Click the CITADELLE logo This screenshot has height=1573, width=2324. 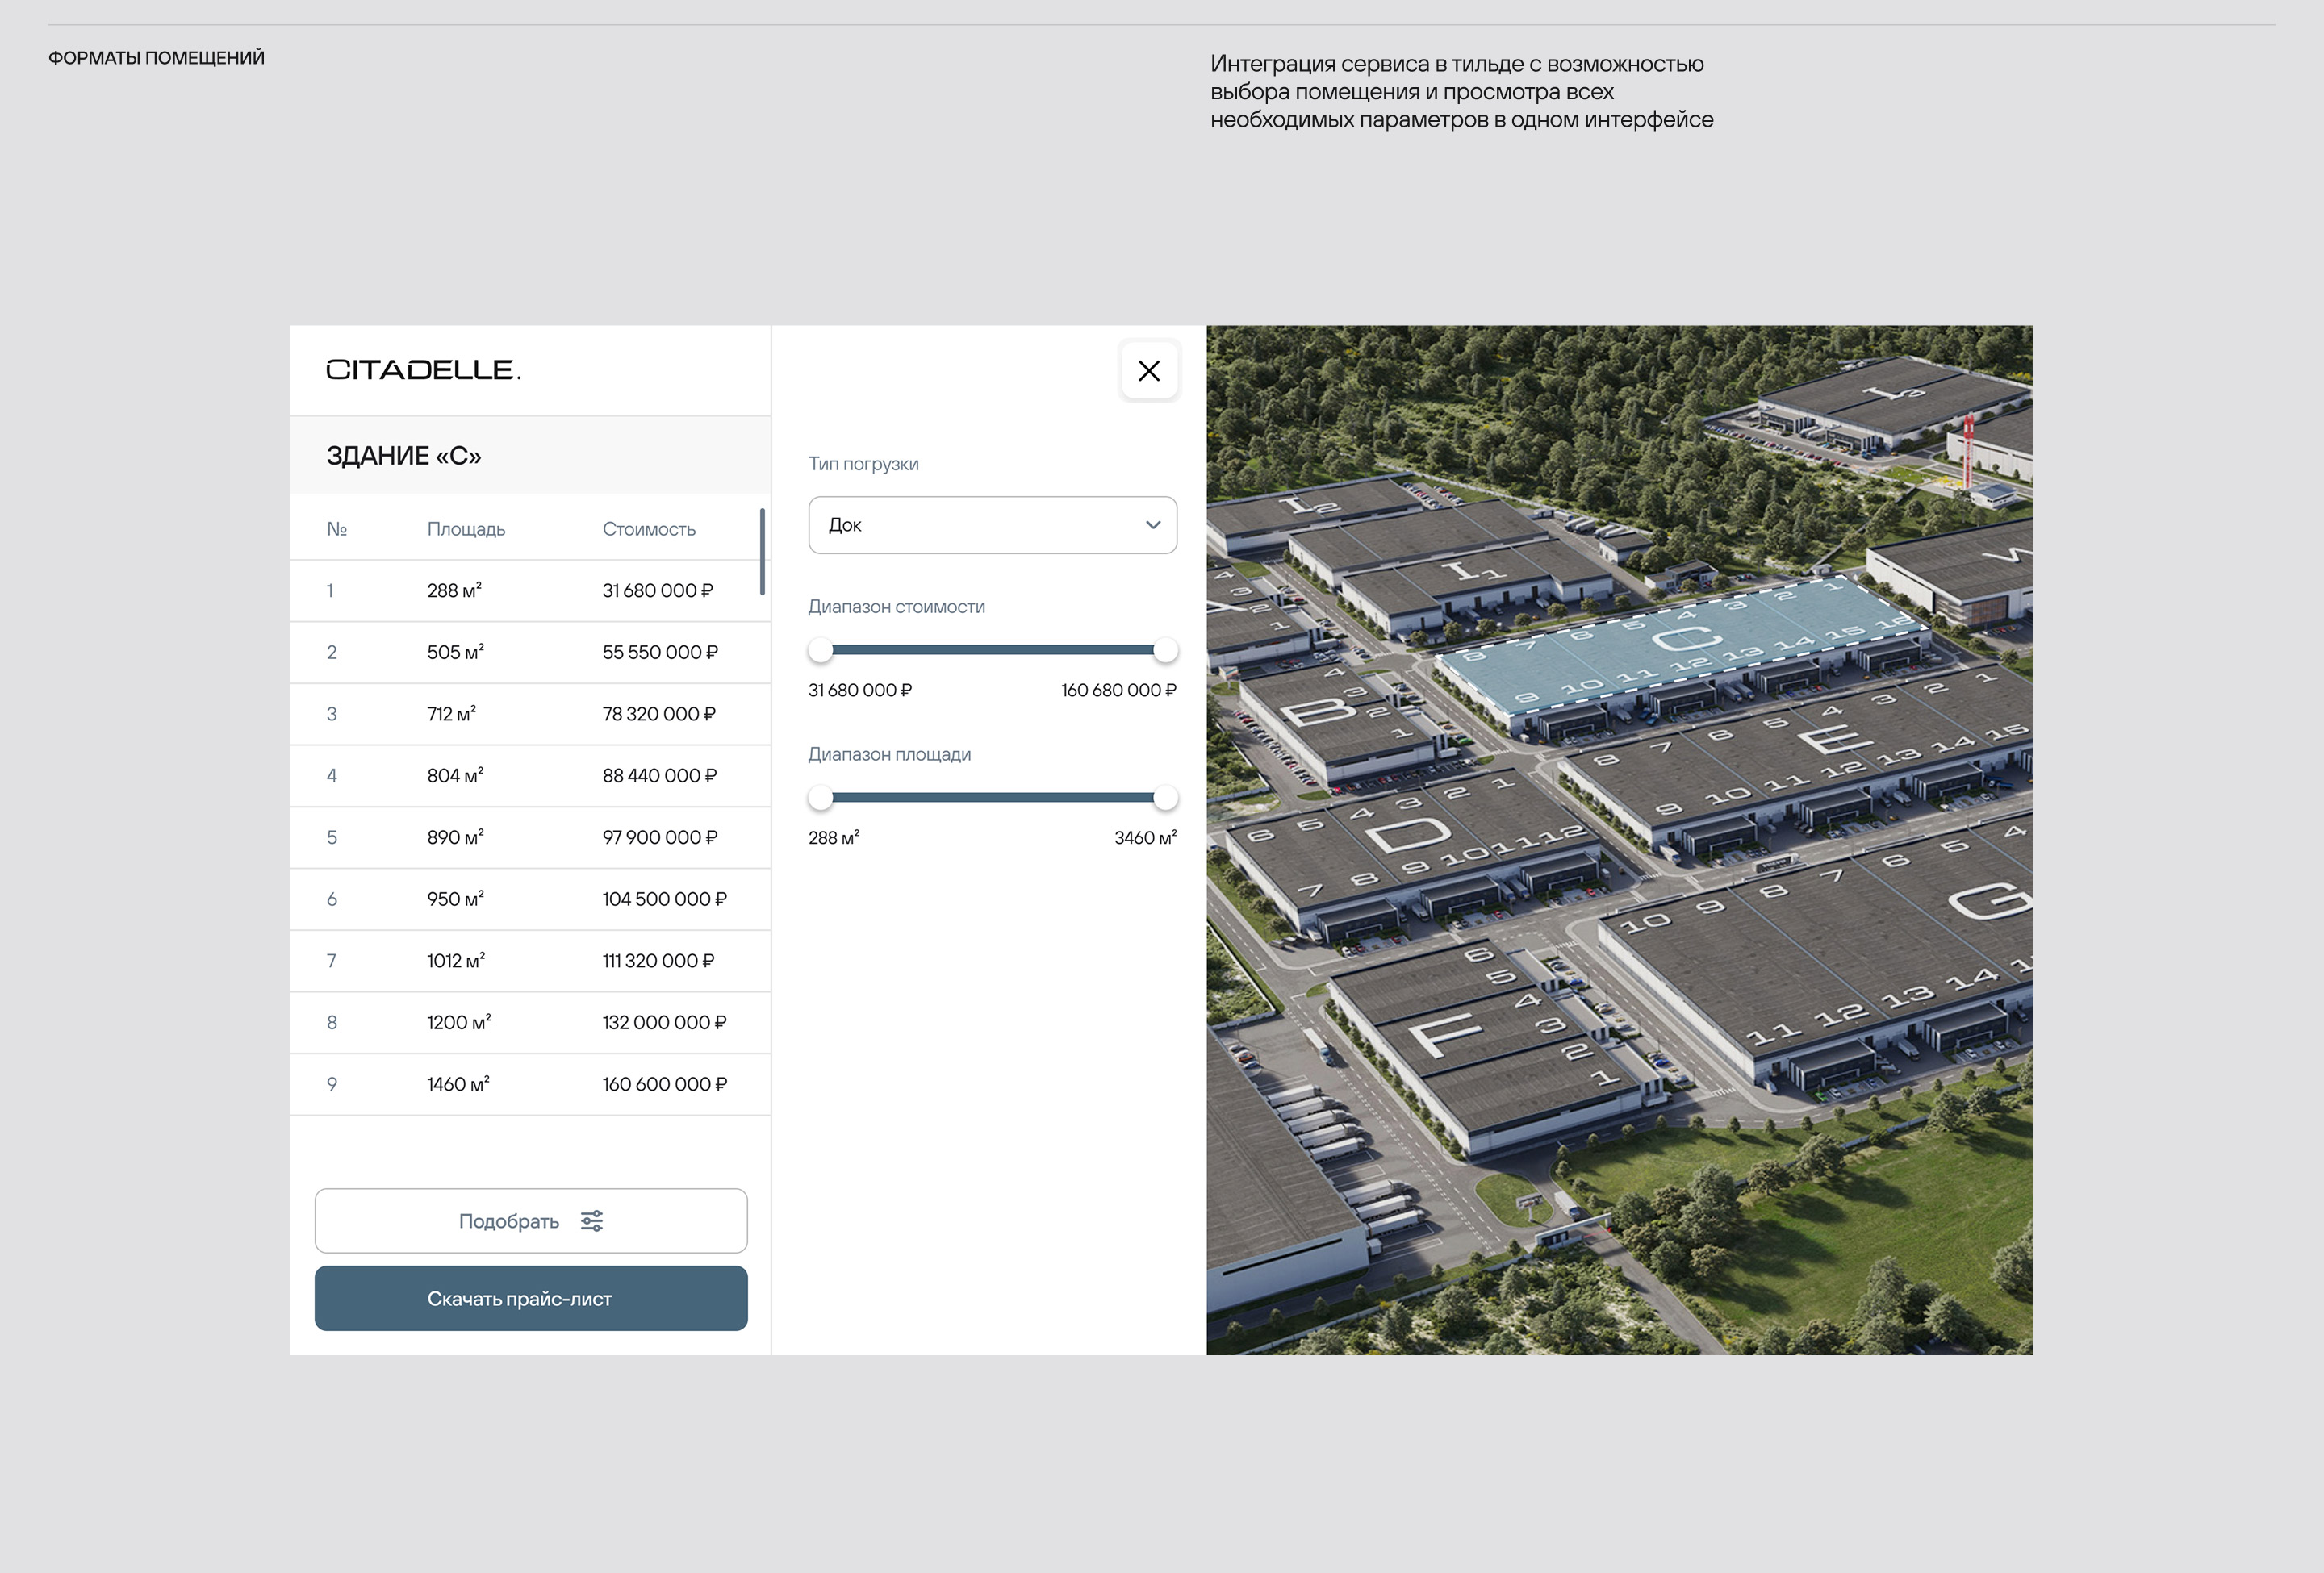[x=423, y=369]
